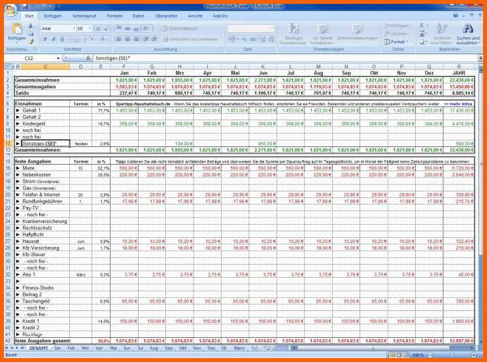487x362 pixels.
Task: Click the mehr Infos link
Action: click(458, 104)
